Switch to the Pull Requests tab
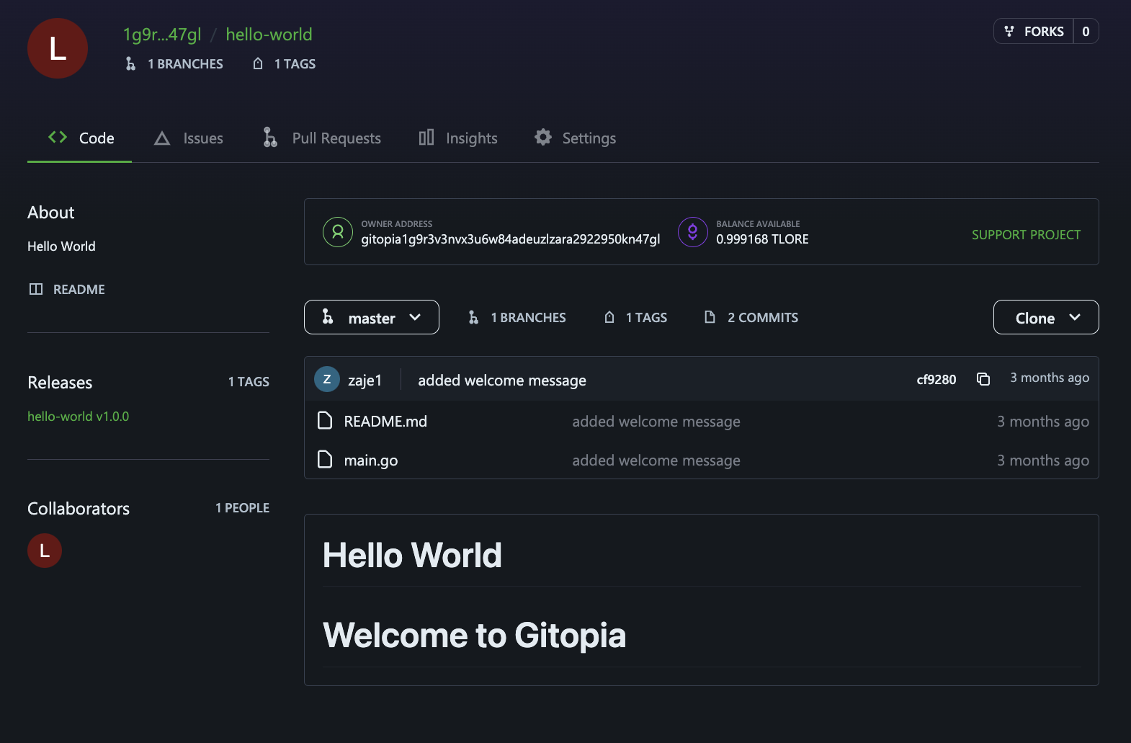Screen dimensions: 1131x743 pos(322,138)
